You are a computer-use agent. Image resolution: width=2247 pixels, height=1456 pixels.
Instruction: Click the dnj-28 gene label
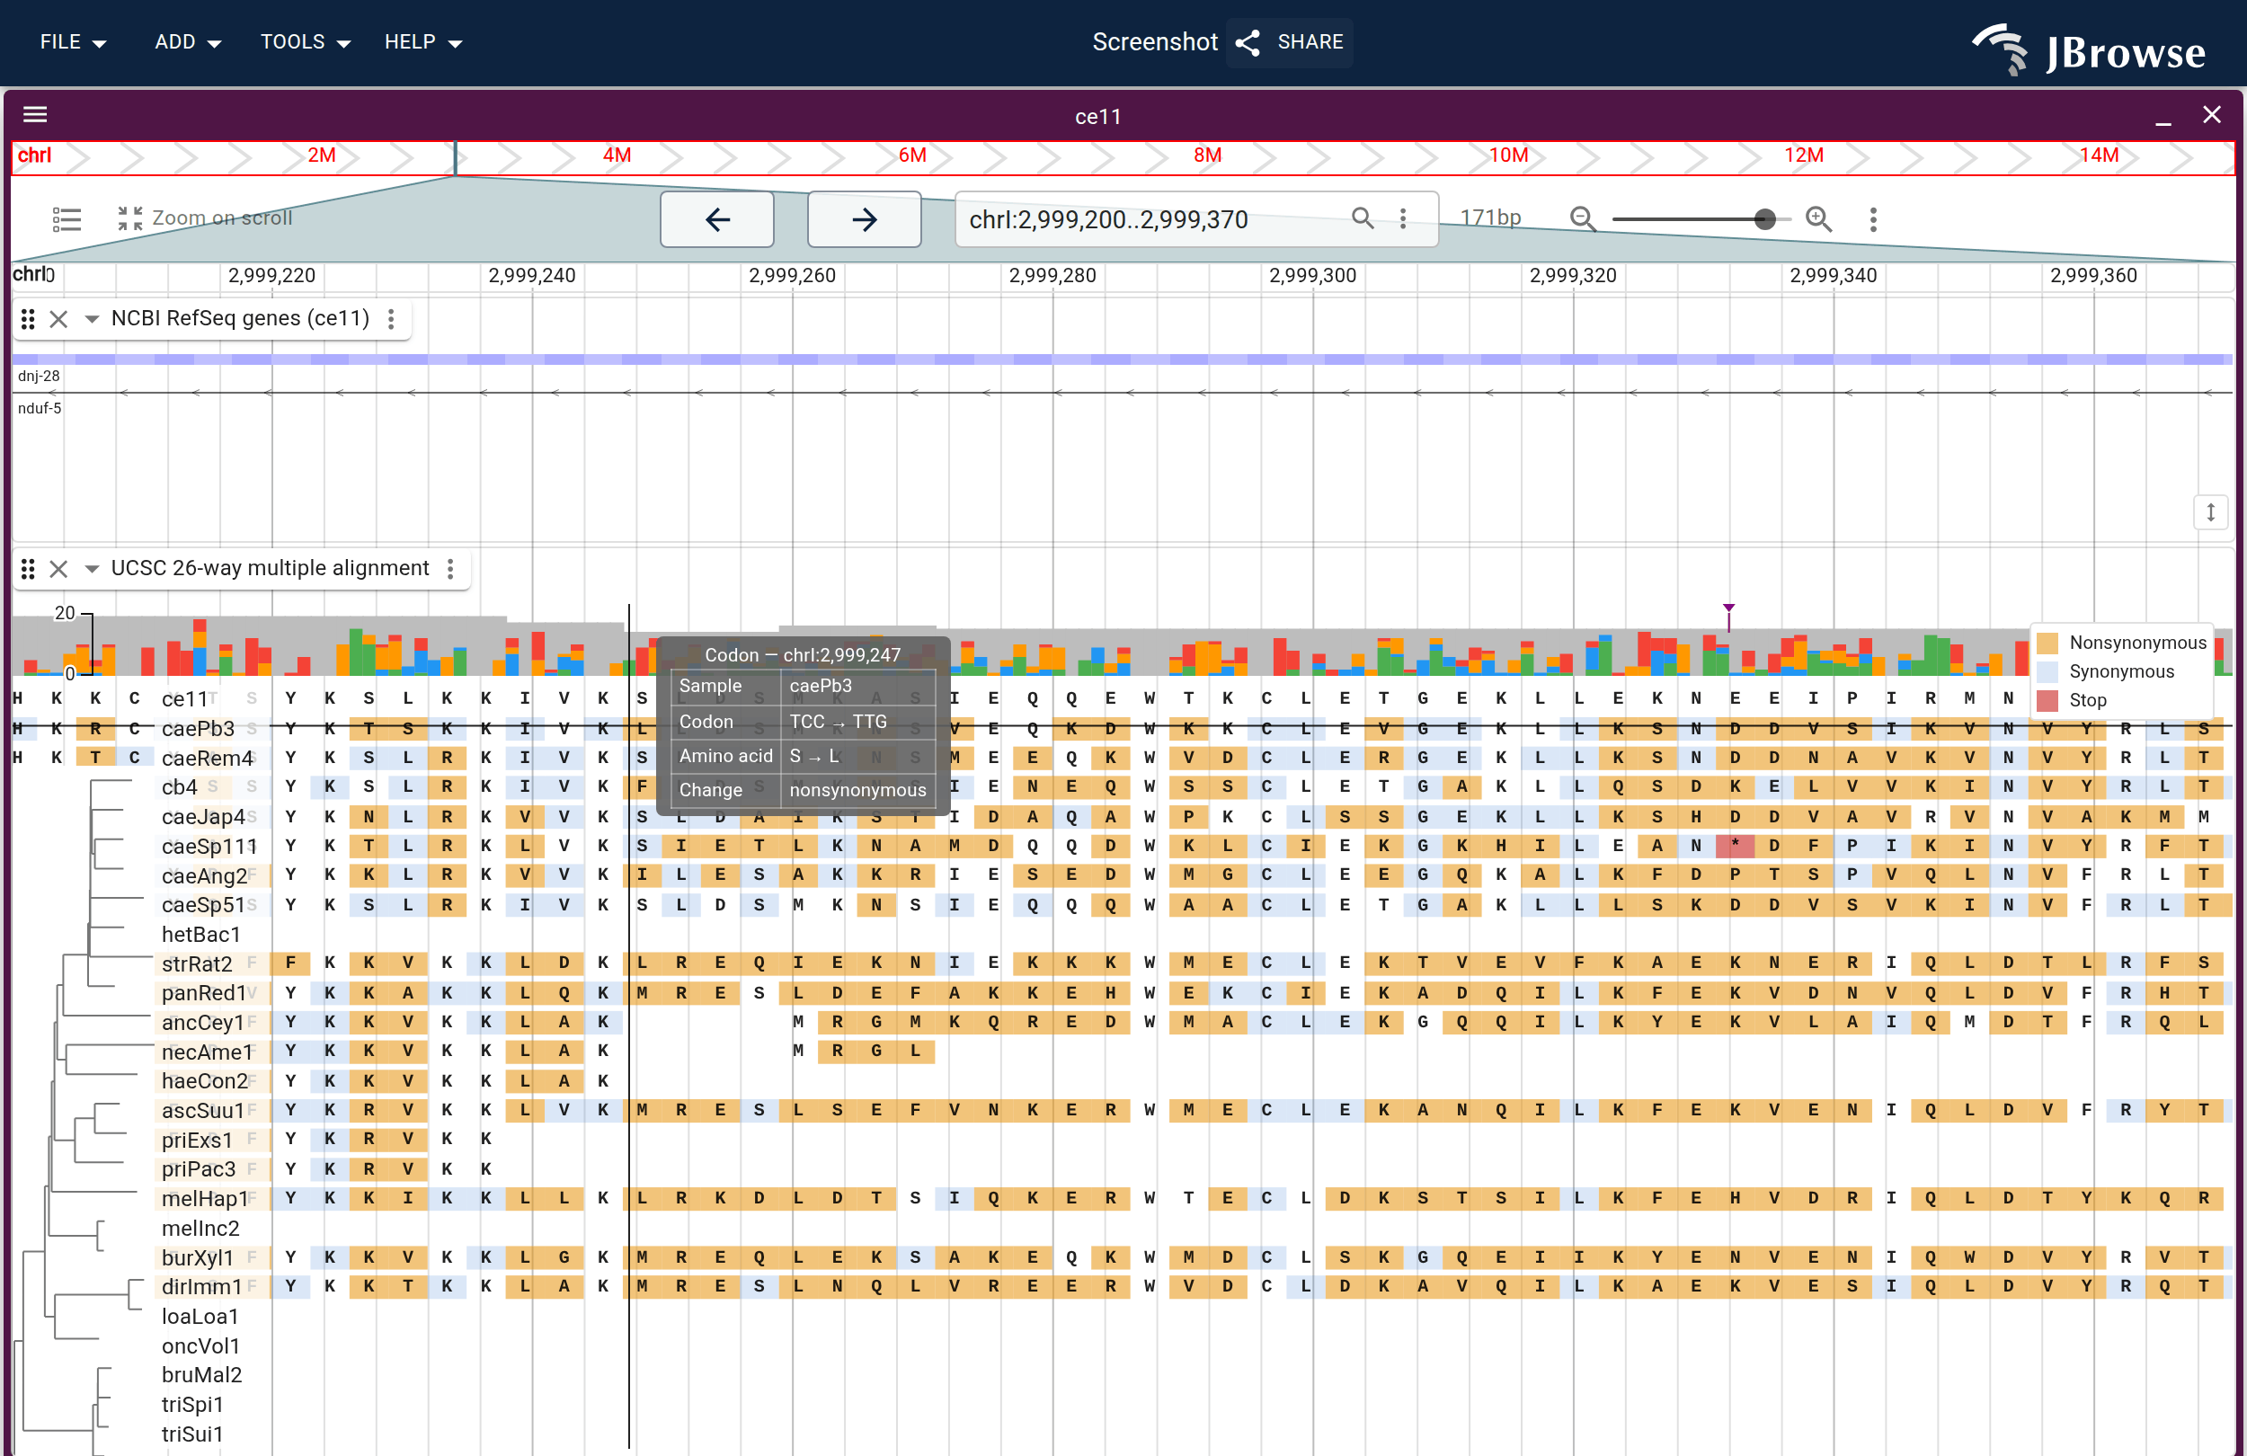pos(39,376)
